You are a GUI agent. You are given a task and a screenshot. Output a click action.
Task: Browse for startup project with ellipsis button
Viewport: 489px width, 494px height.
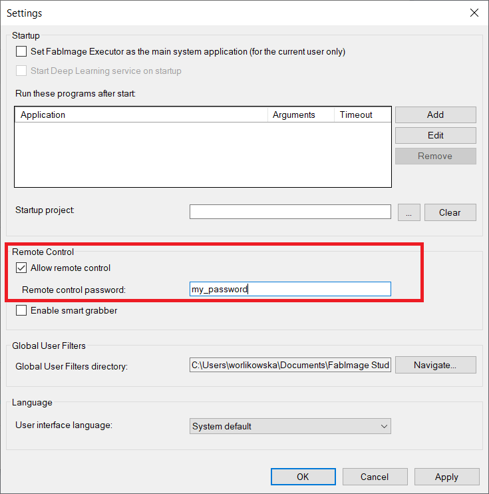point(408,212)
